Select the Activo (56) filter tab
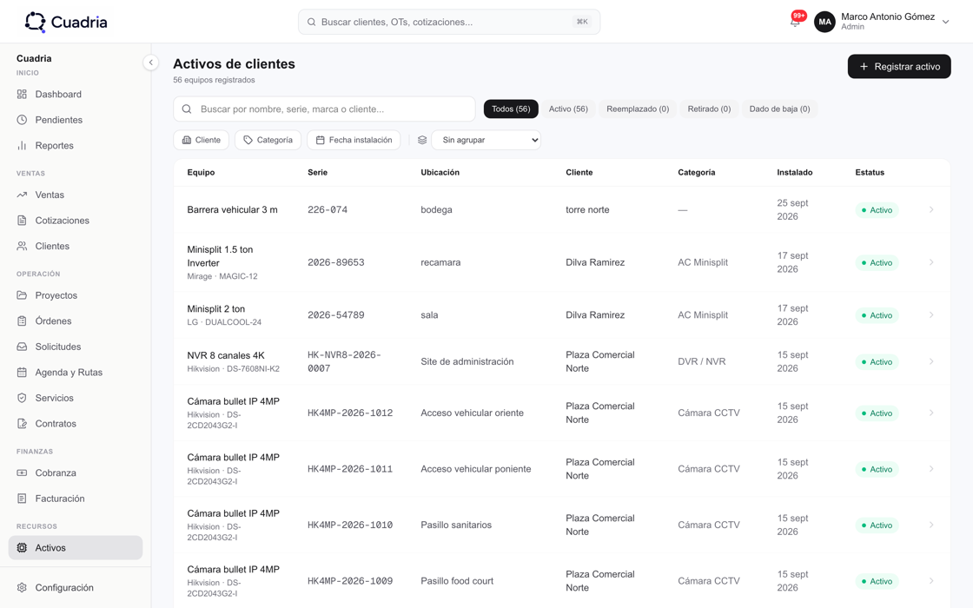 pyautogui.click(x=568, y=109)
